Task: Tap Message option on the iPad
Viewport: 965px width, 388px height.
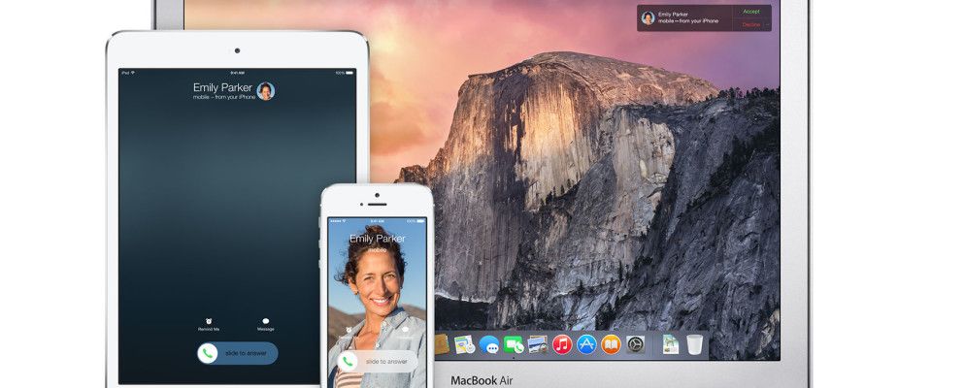Action: coord(266,325)
